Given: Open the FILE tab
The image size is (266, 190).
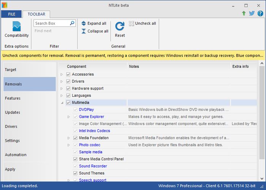Looking at the screenshot, I should [11, 14].
